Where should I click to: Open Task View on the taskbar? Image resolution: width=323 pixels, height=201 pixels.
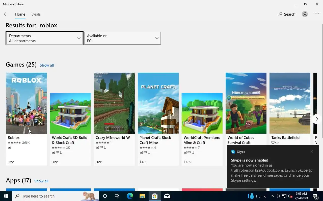click(117, 196)
